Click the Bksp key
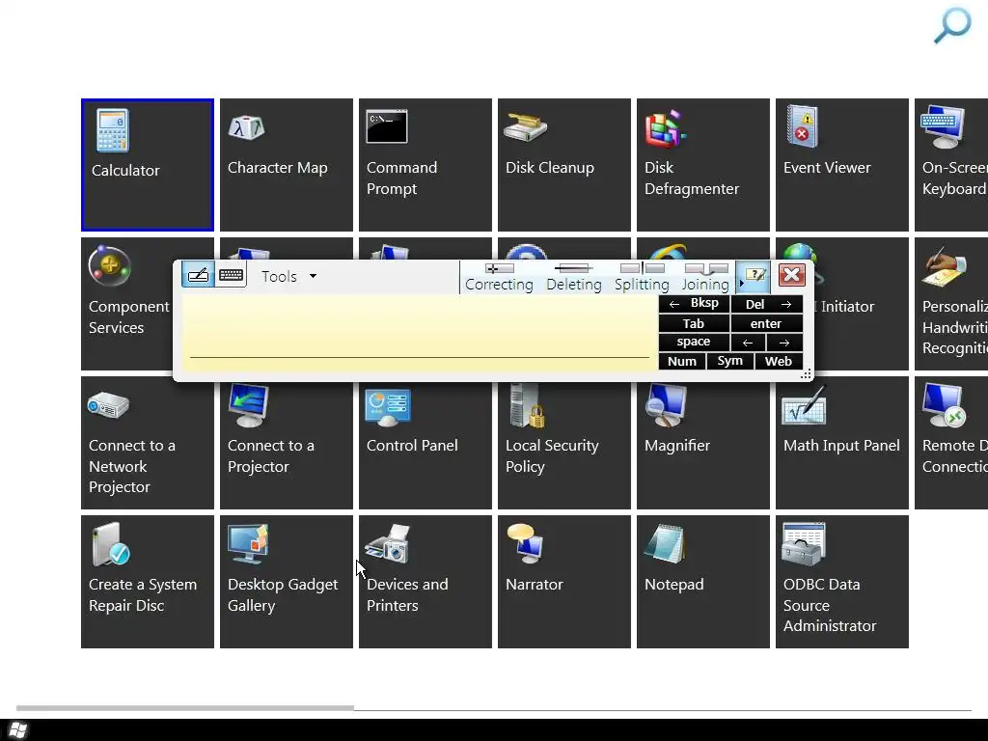The image size is (988, 741). click(x=695, y=304)
